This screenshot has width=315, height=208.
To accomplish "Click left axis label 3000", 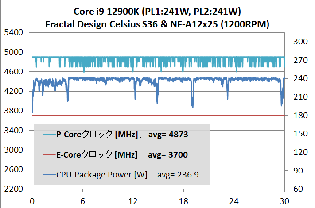I will (x=13, y=150).
